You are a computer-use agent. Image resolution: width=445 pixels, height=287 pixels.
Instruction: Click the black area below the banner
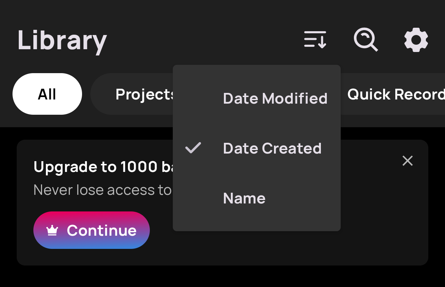point(222,277)
